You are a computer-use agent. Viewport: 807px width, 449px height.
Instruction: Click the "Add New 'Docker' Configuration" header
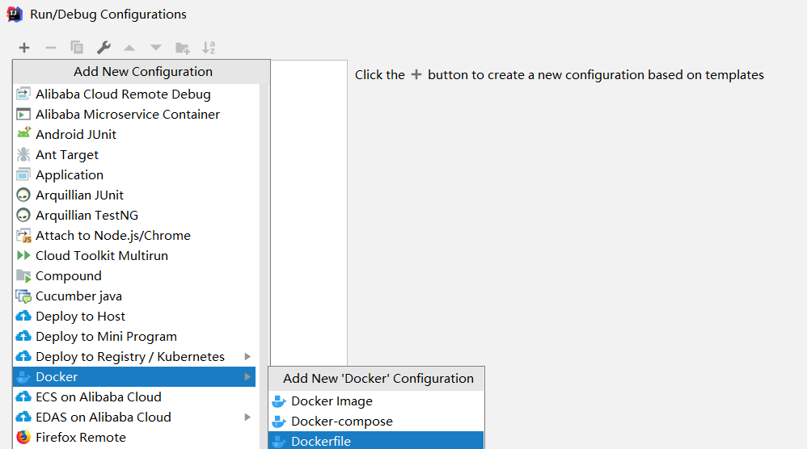pyautogui.click(x=377, y=379)
